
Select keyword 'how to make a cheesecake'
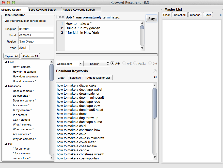[x=77, y=146]
